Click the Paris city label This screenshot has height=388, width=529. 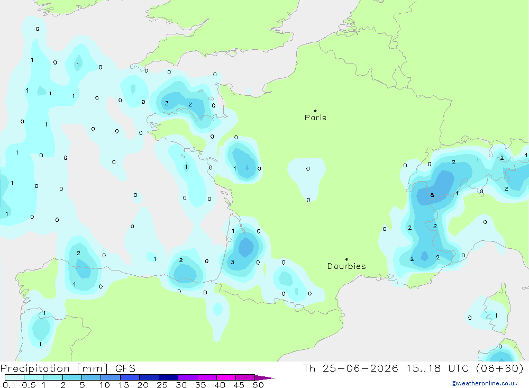tap(315, 118)
